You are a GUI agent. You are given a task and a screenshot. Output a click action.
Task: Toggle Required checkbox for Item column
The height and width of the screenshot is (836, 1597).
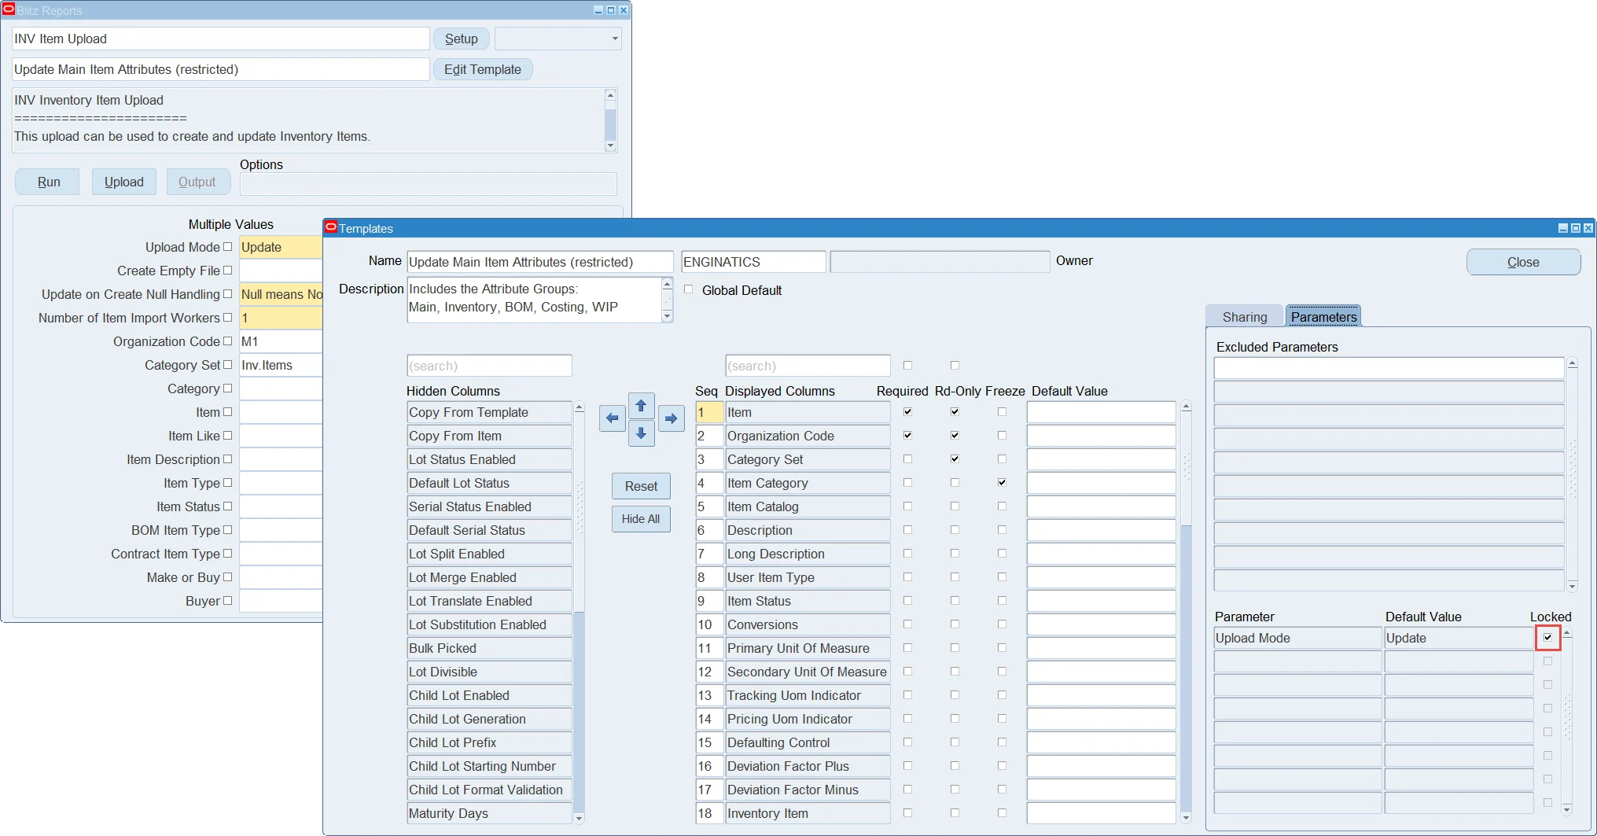(907, 412)
